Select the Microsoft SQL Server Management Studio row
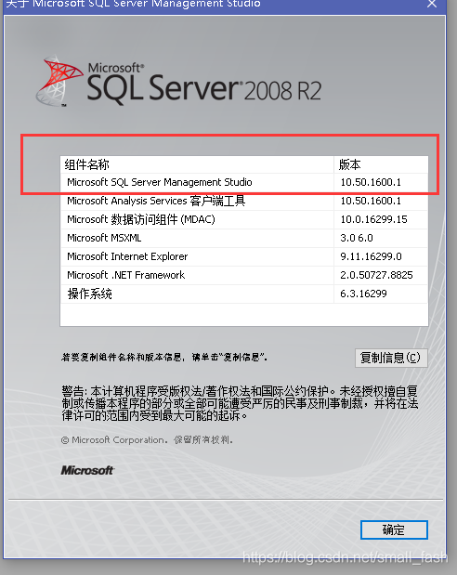457x575 pixels. [244, 182]
